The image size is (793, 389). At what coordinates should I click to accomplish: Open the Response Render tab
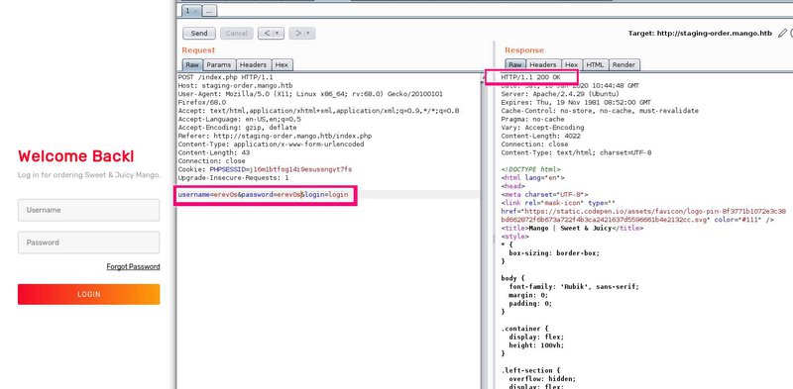click(x=623, y=64)
